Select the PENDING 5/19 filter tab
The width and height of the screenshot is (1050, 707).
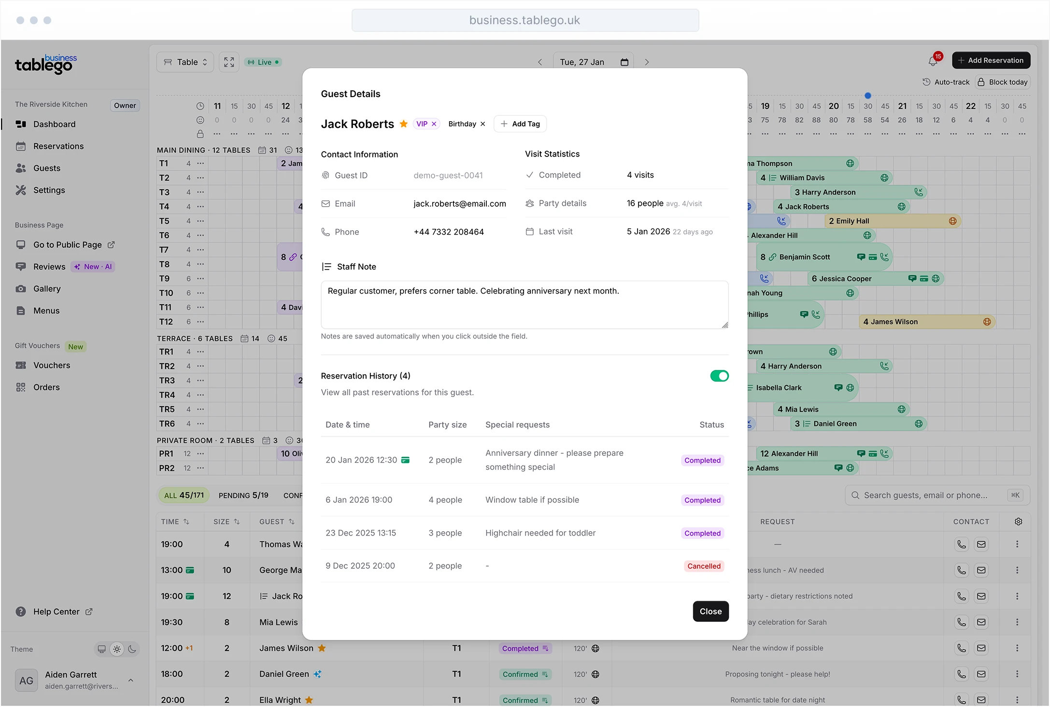243,495
